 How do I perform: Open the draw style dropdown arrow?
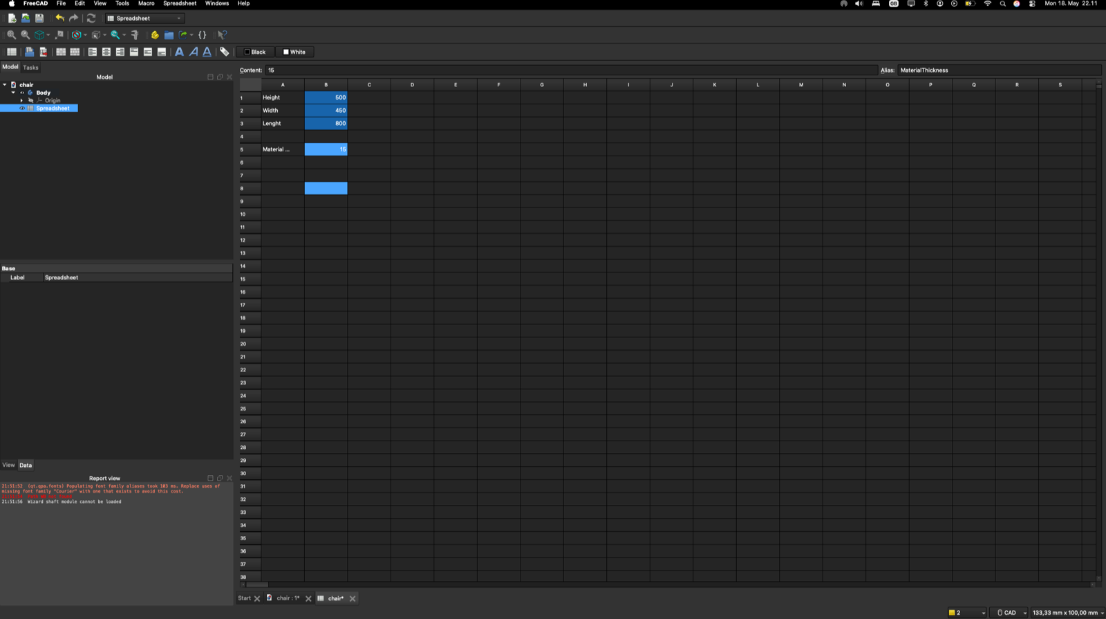[85, 35]
